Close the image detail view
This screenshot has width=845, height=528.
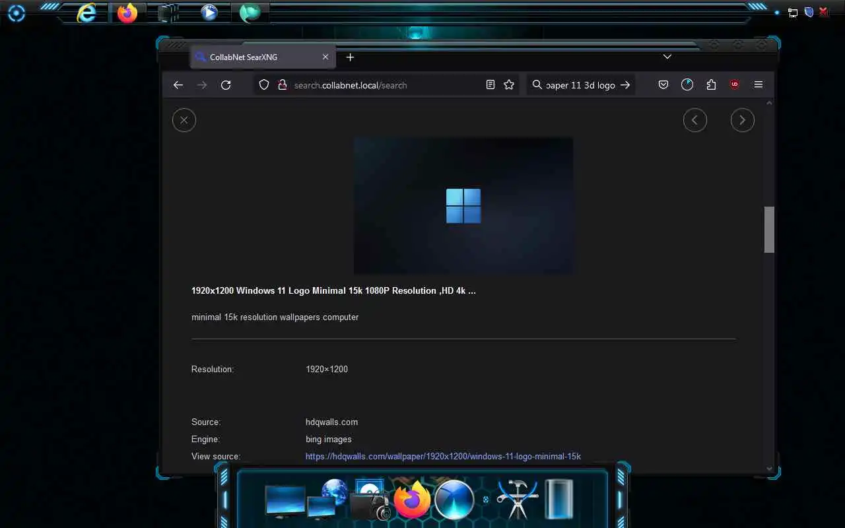pos(184,120)
